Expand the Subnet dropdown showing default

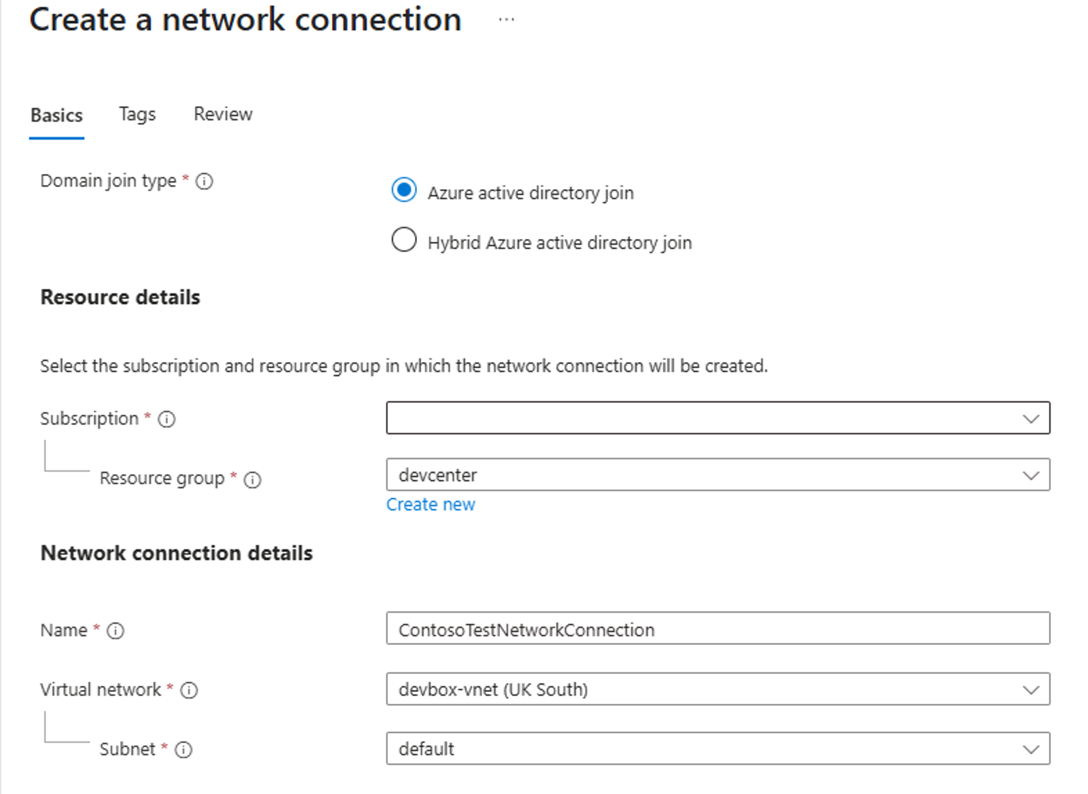tap(718, 749)
